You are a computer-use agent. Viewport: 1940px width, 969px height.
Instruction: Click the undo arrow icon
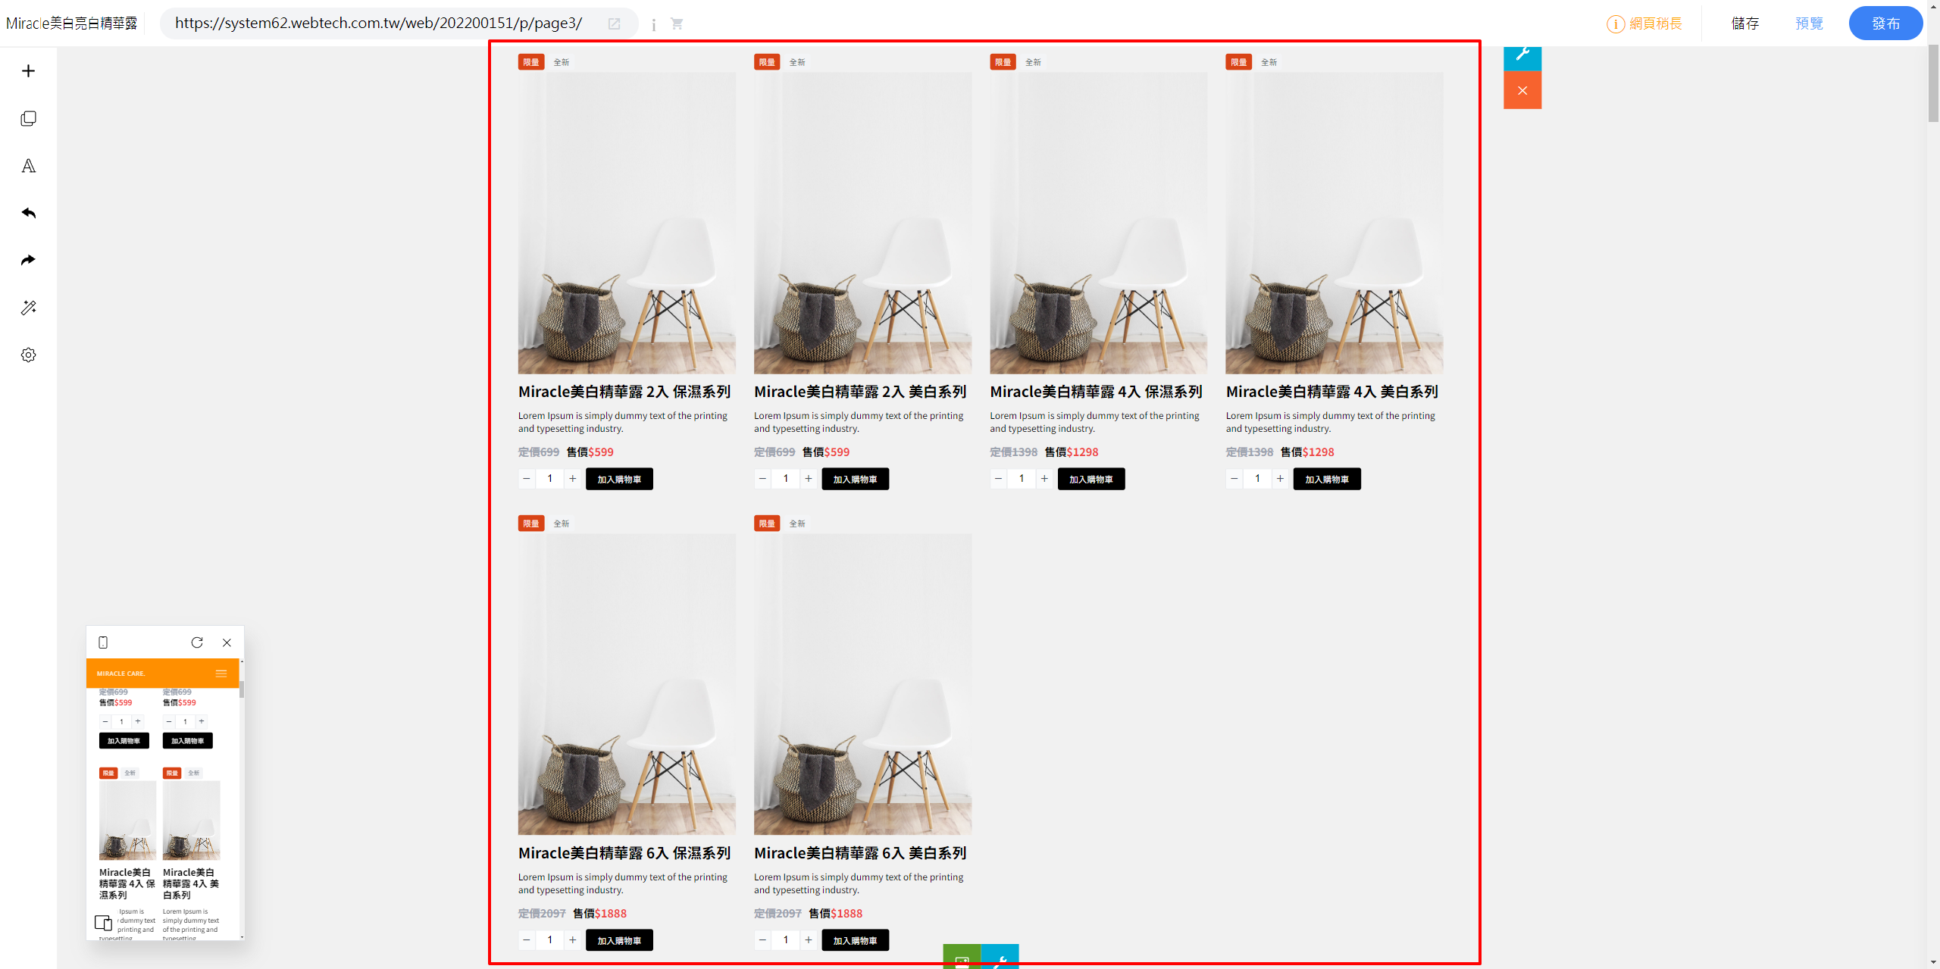28,213
